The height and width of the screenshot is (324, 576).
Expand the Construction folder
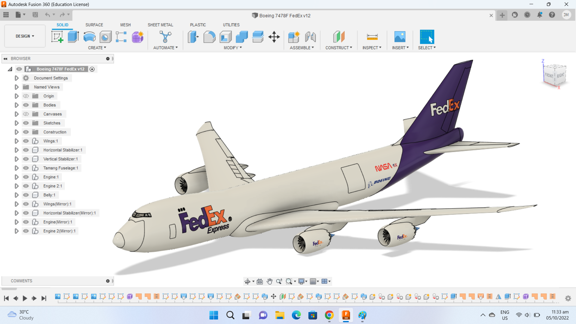16,132
